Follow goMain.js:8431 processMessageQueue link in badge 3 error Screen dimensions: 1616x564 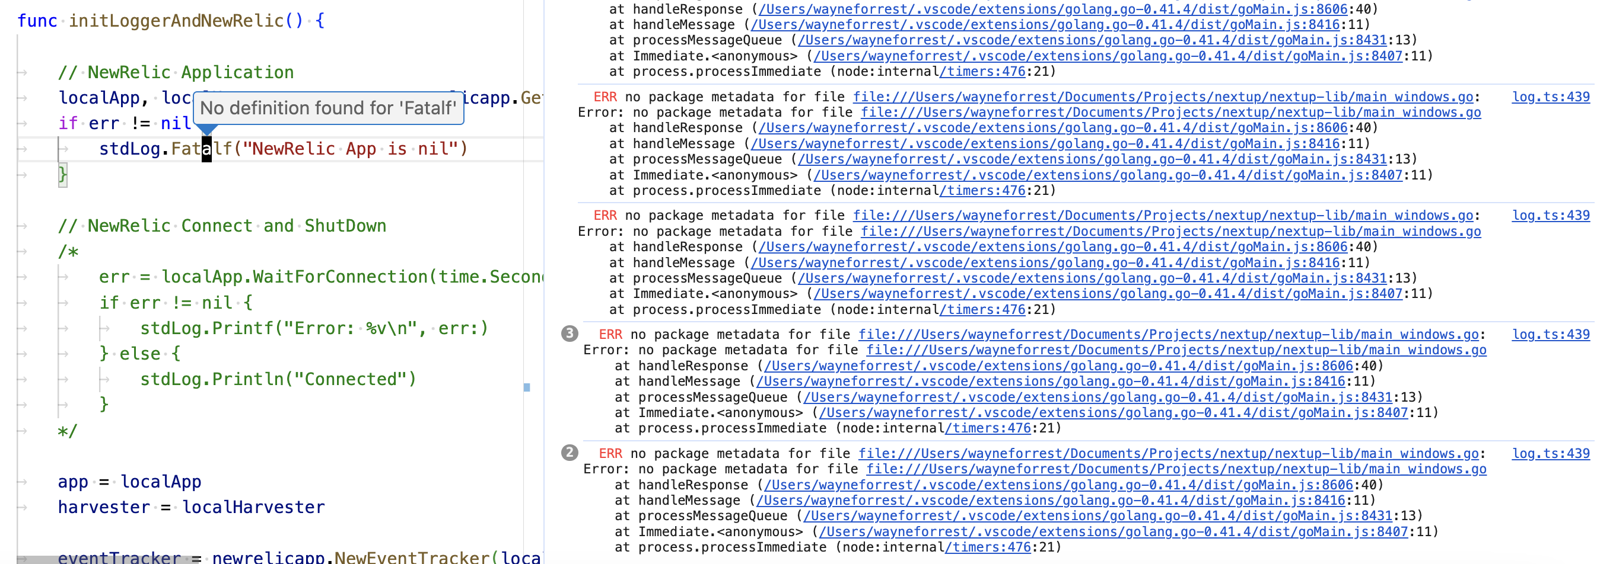coord(1097,397)
